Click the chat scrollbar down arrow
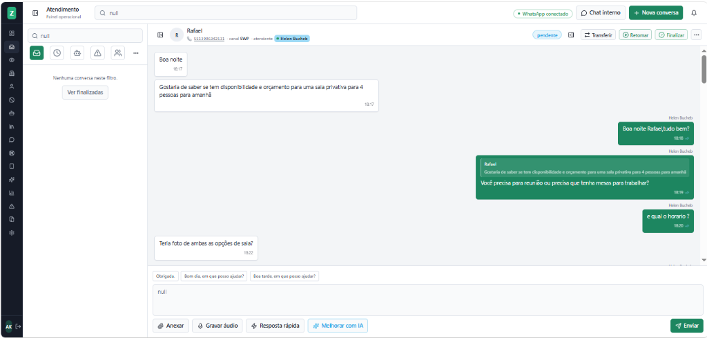Screen dimensions: 707x338 [x=704, y=261]
